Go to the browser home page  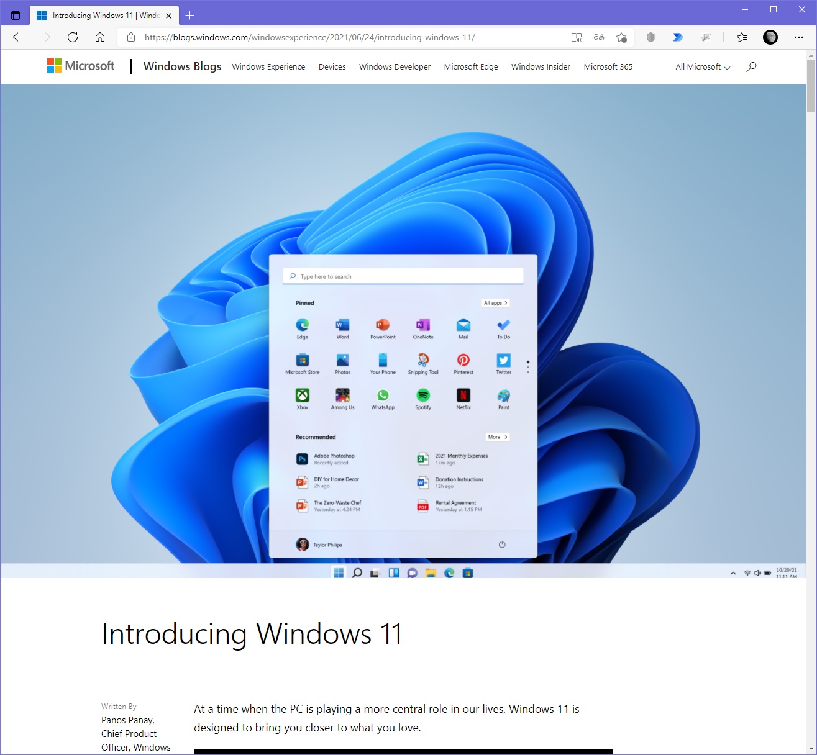pyautogui.click(x=100, y=37)
